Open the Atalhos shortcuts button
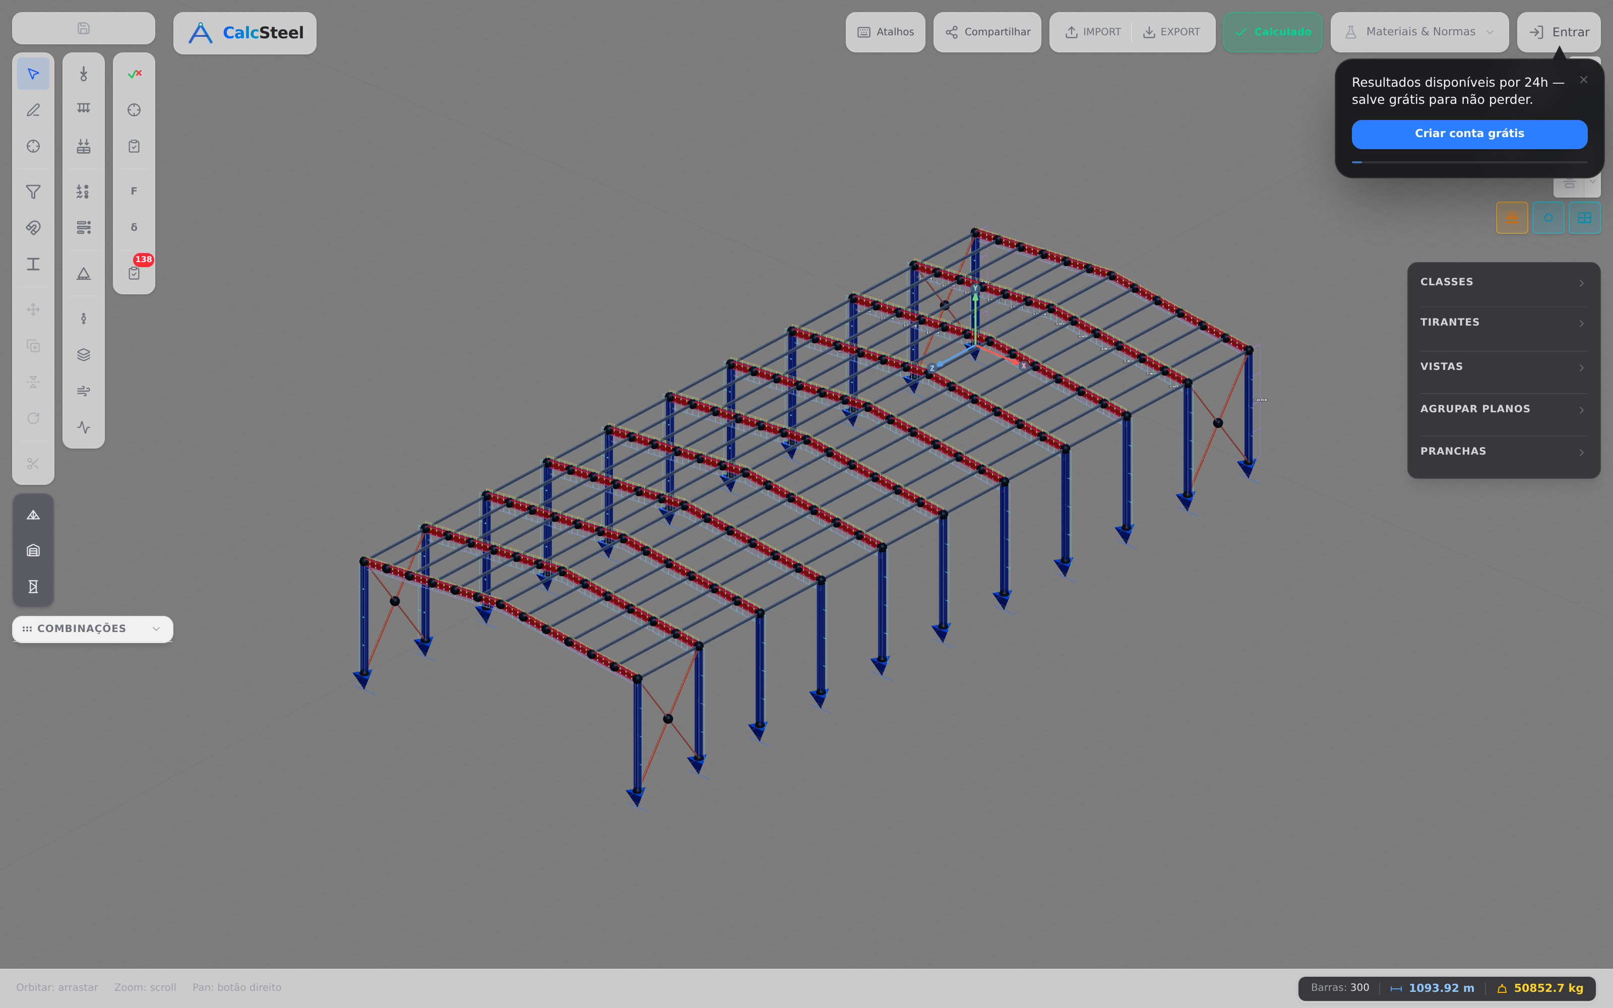The height and width of the screenshot is (1008, 1613). [885, 32]
